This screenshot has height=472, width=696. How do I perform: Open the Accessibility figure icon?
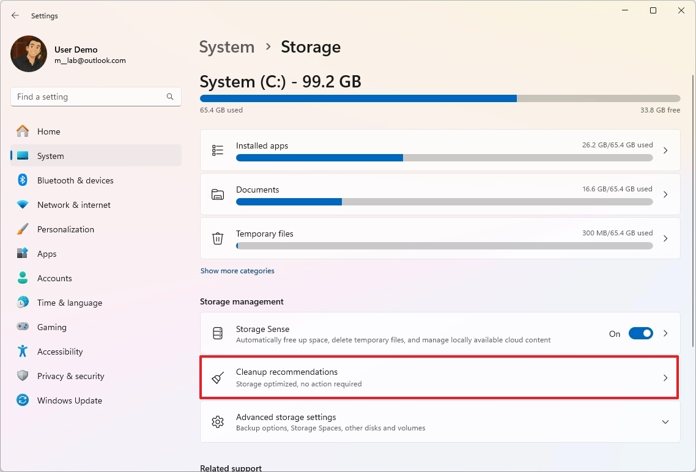pyautogui.click(x=23, y=351)
